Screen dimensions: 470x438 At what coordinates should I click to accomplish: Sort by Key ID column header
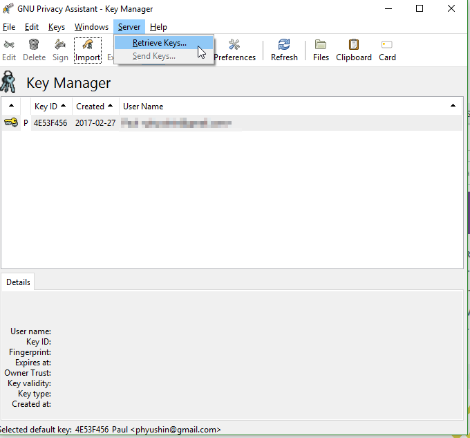(x=51, y=107)
